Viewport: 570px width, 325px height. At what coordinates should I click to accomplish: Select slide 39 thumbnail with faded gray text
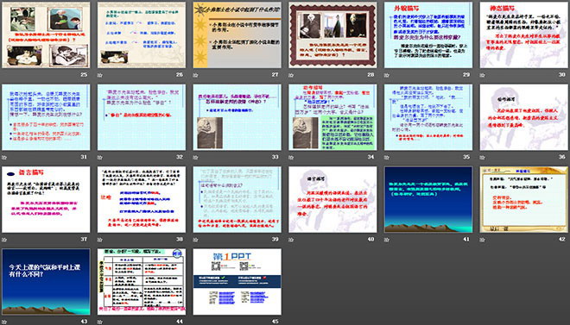[237, 199]
